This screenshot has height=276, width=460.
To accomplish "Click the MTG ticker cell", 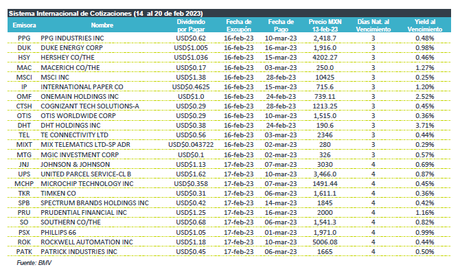I will (24, 155).
